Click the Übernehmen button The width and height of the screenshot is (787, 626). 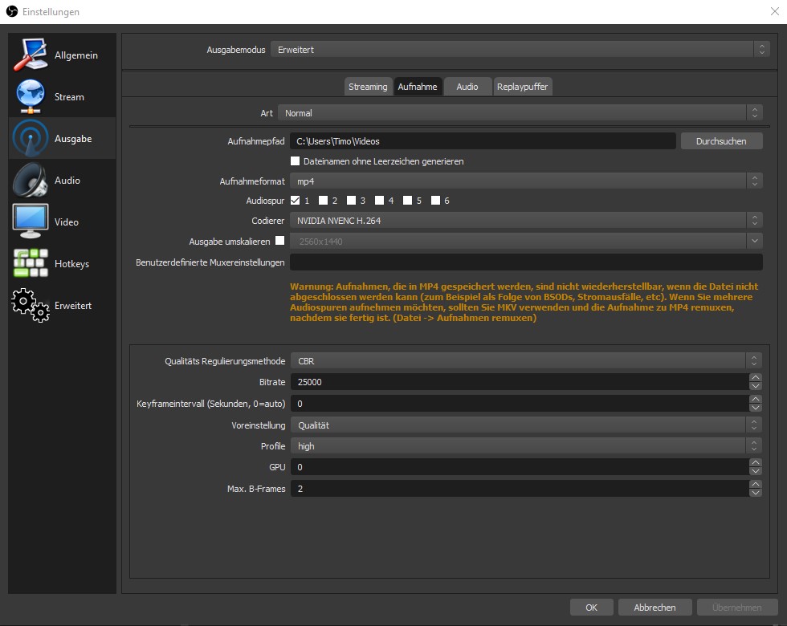coord(737,607)
